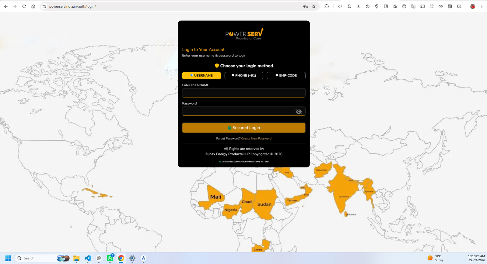Open the blue A-shaped taskbar app
Screen dimensions: 487x264
[x=144, y=258]
